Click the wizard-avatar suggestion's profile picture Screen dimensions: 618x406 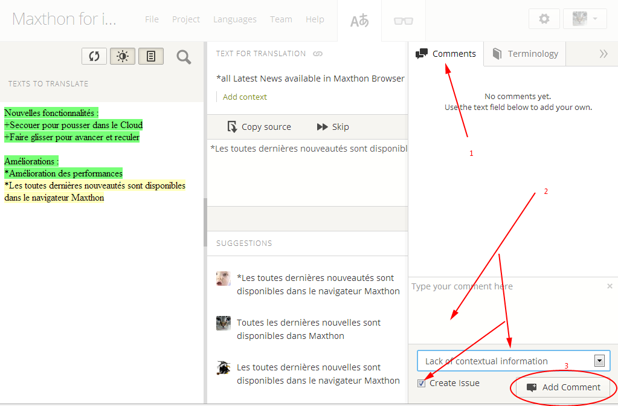tap(224, 367)
